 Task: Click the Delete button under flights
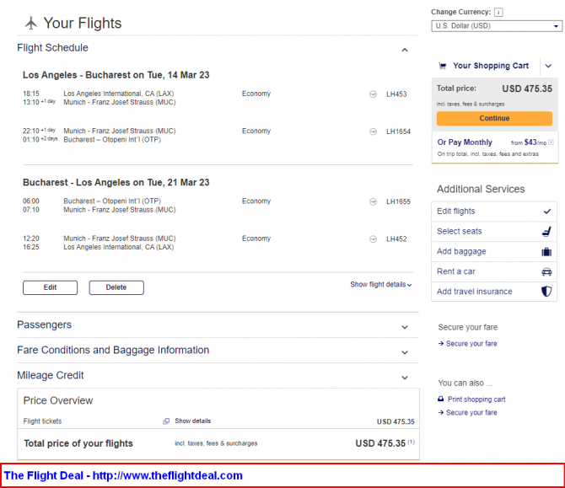[x=116, y=287]
